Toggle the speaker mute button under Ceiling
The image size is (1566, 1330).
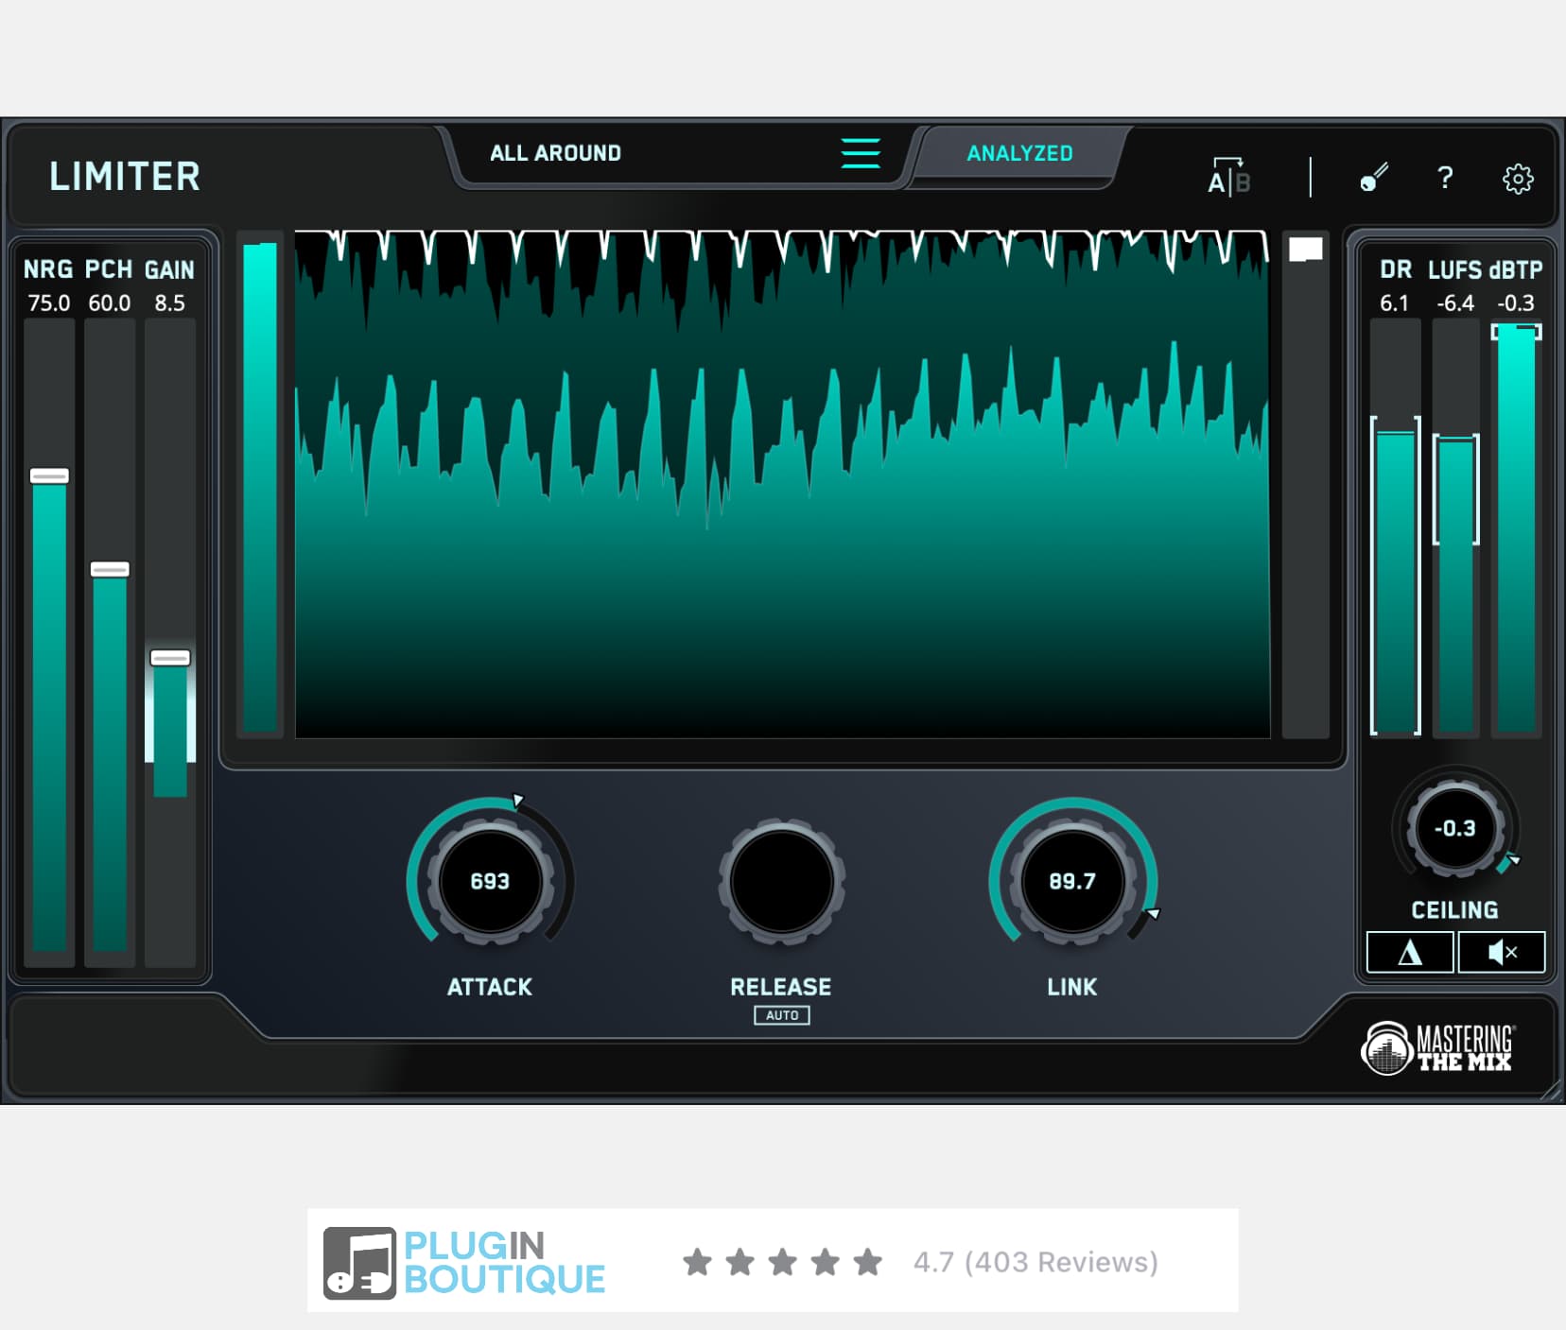(x=1501, y=952)
